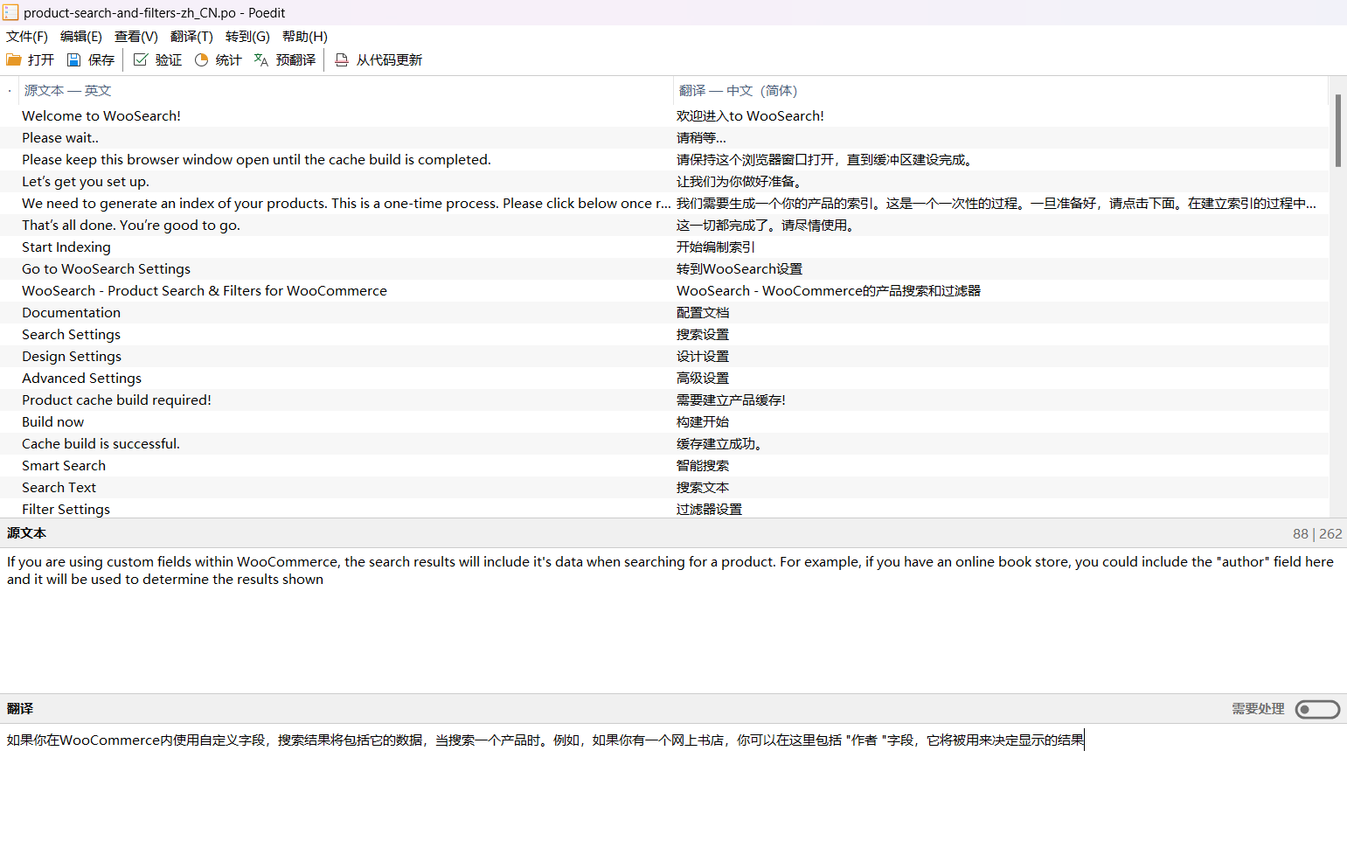Click the pre-translate language icon
This screenshot has width=1347, height=841.
tap(261, 59)
